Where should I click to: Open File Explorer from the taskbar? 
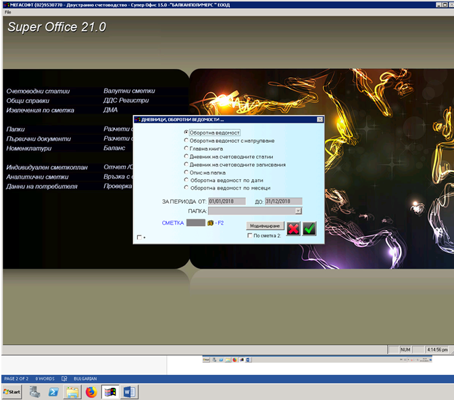72,391
